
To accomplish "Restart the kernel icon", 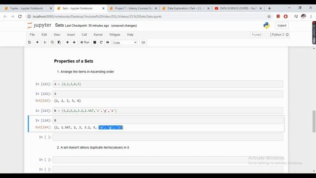I will click(101, 43).
